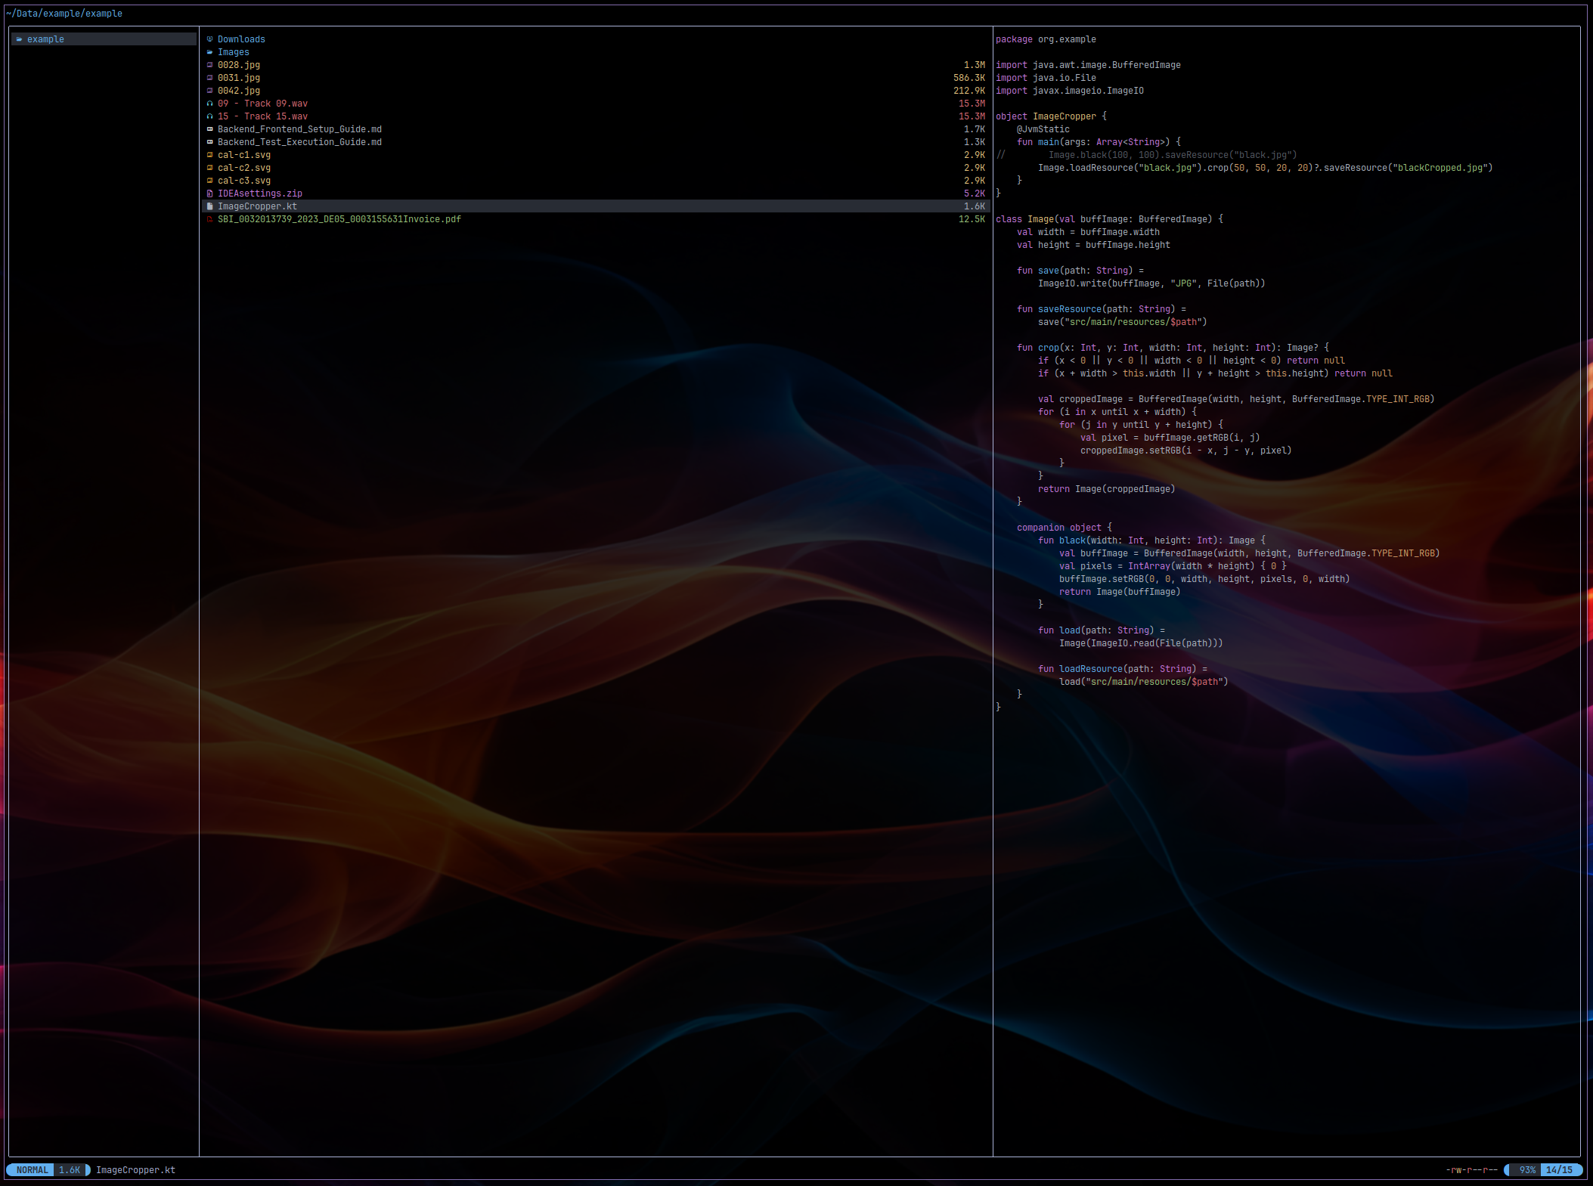This screenshot has height=1186, width=1593.
Task: Select cal-c3.svg in the file list
Action: coord(243,181)
